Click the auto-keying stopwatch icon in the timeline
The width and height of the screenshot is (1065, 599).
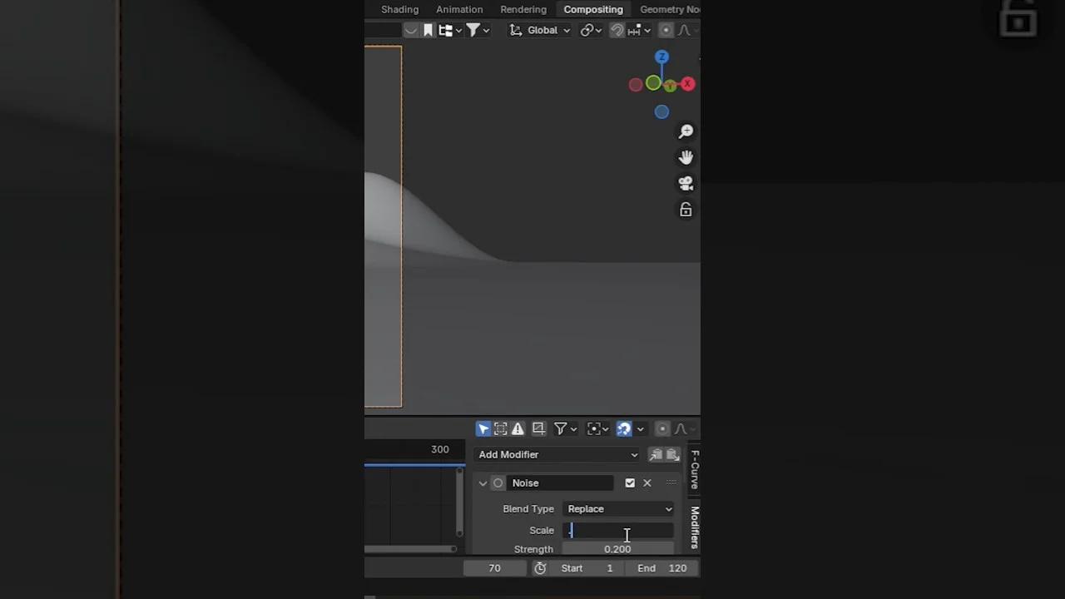(539, 567)
